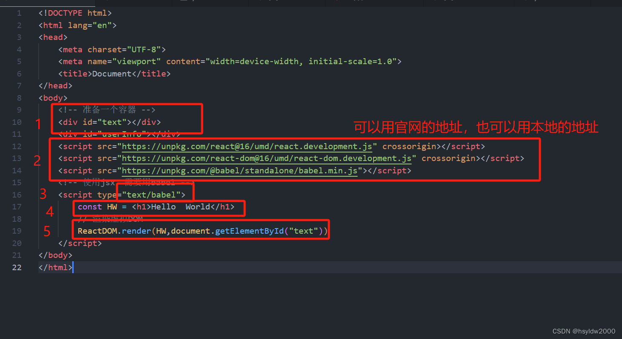Click the CSDN @hsyldw2000 watermark link

(x=584, y=331)
